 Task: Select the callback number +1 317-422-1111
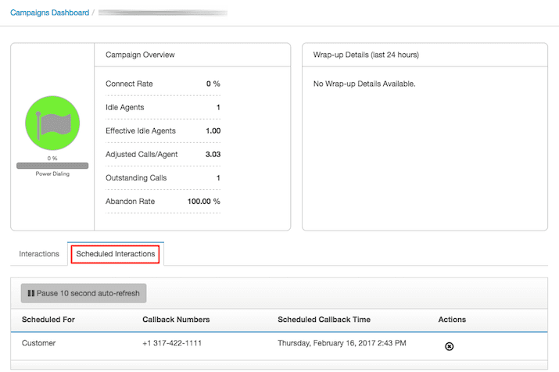(174, 344)
